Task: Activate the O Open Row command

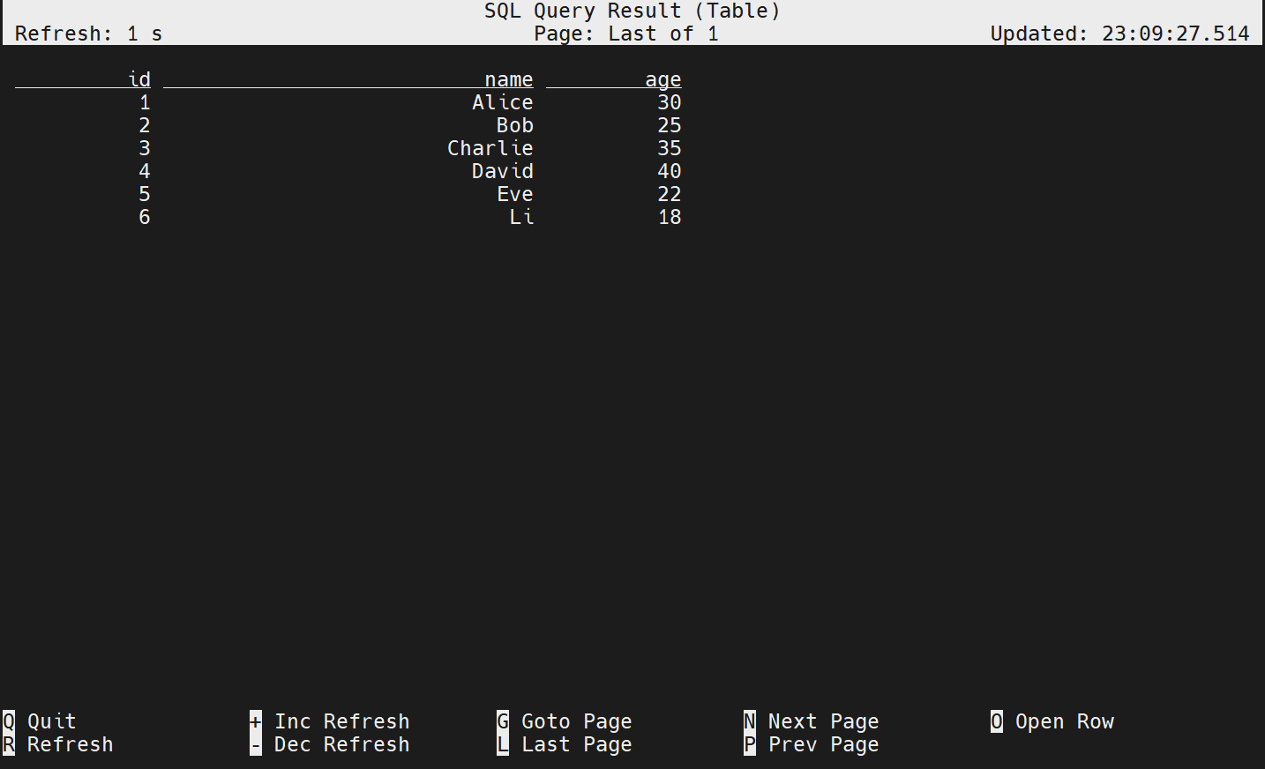Action: coord(1052,721)
